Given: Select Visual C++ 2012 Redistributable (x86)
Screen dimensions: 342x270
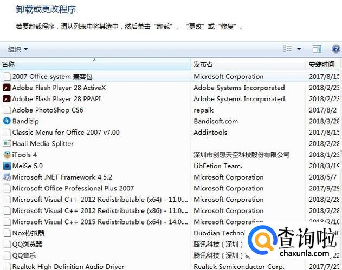Looking at the screenshot, I should coord(100,211).
